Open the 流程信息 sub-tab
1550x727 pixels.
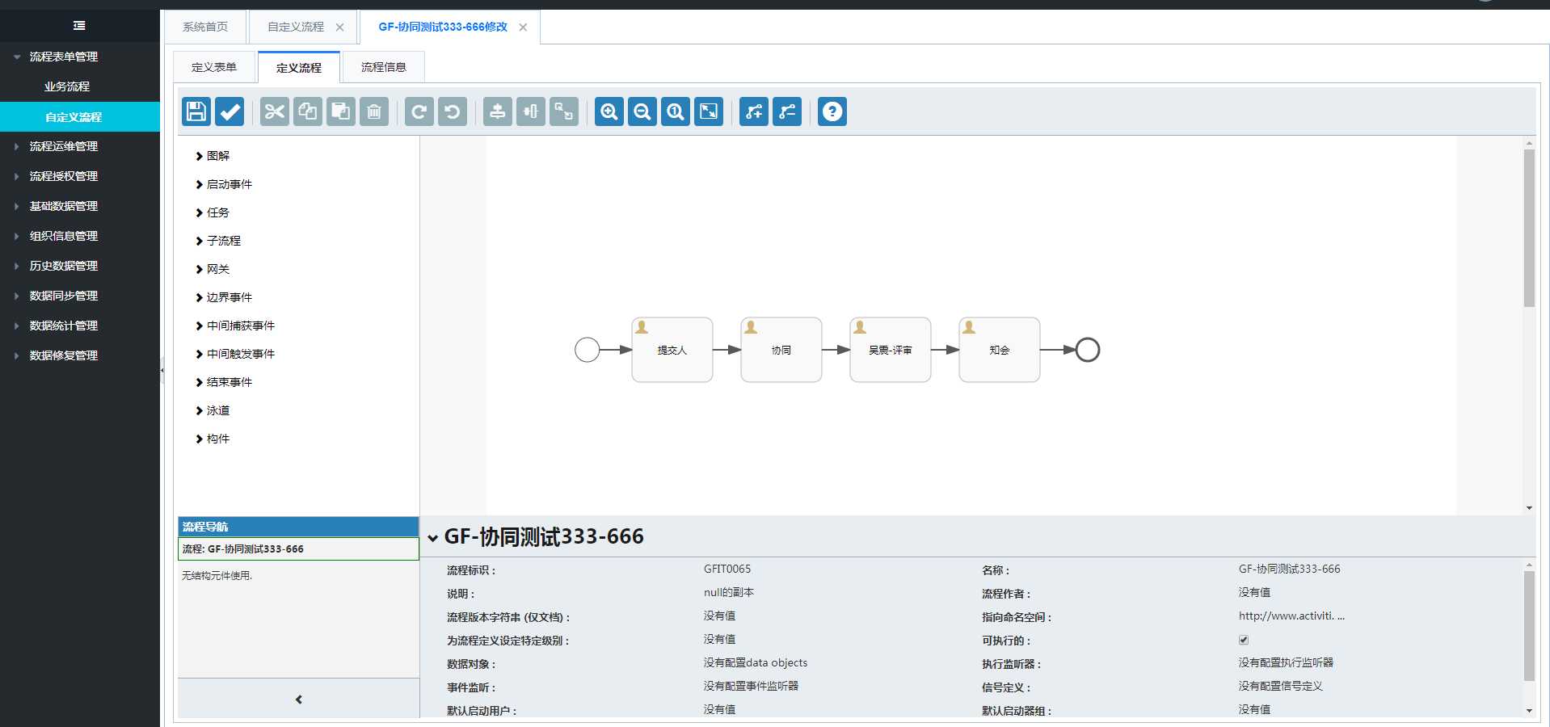click(384, 67)
